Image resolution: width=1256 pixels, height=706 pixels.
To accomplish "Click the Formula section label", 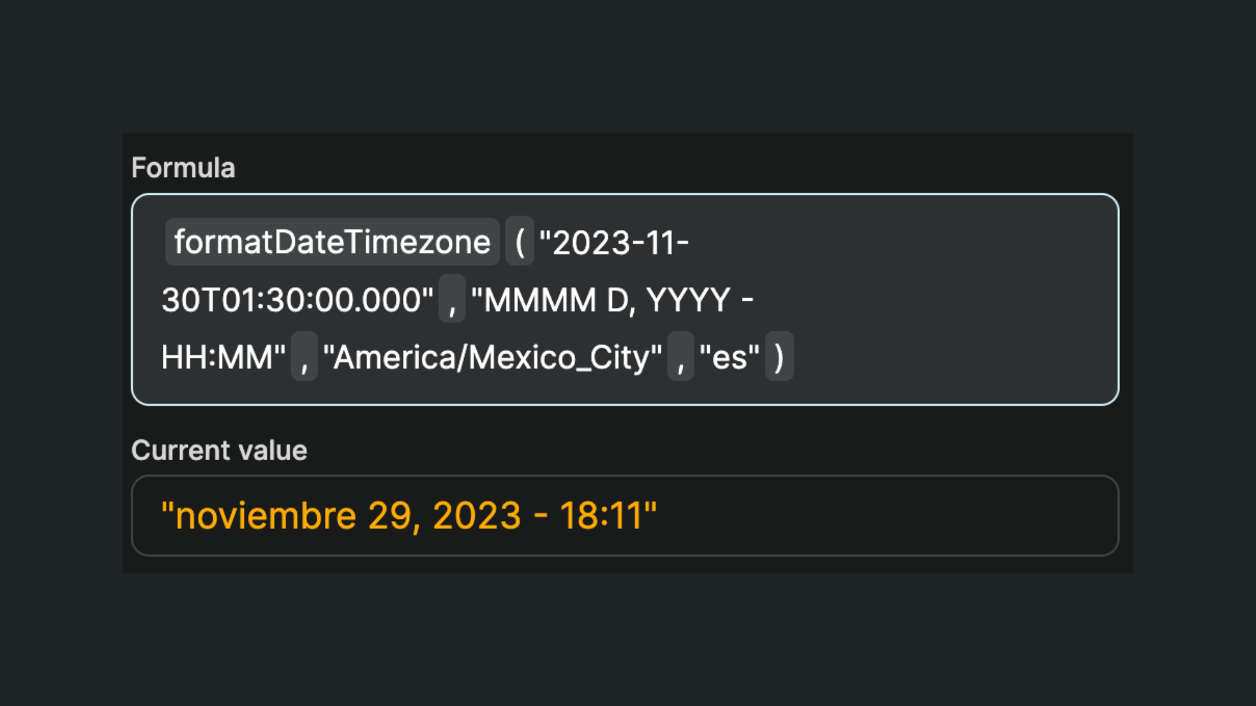I will 184,168.
